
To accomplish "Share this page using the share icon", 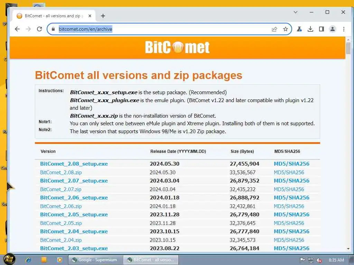I will pyautogui.click(x=274, y=29).
